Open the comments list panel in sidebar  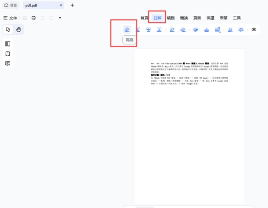tap(8, 63)
